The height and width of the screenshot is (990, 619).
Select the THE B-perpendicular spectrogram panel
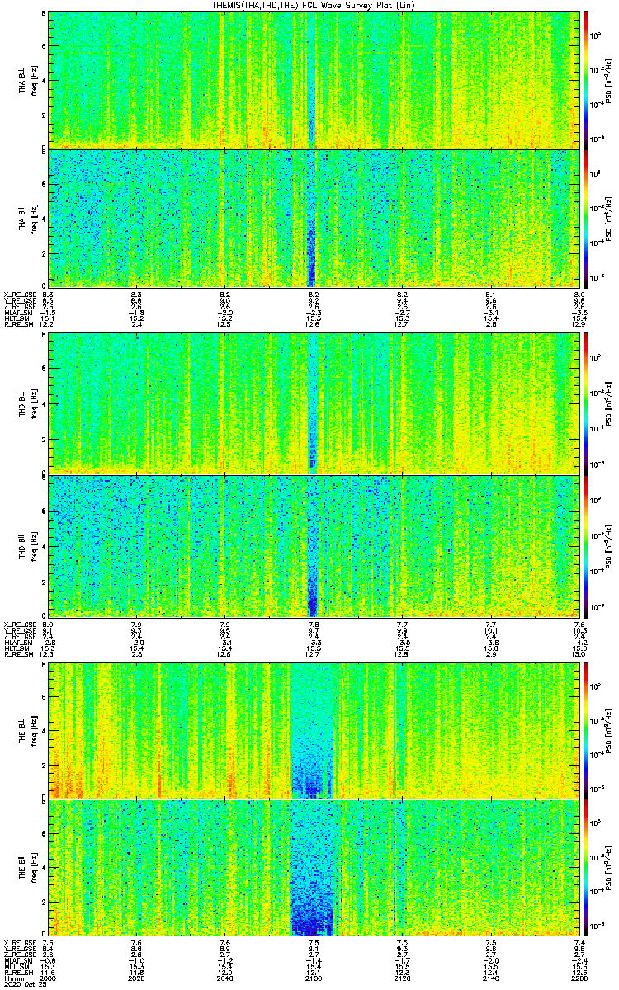(x=314, y=728)
